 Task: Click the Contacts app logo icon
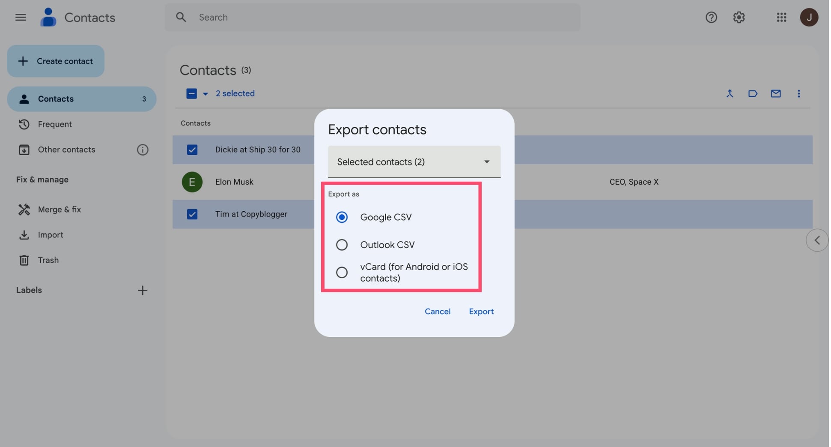(x=48, y=17)
